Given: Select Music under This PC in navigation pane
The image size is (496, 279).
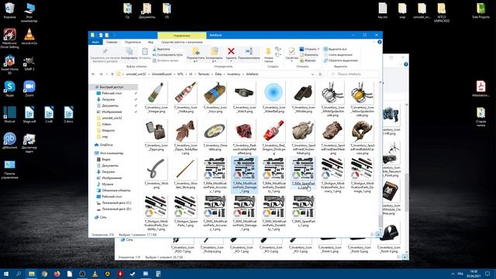Looking at the screenshot, I should pyautogui.click(x=107, y=184).
